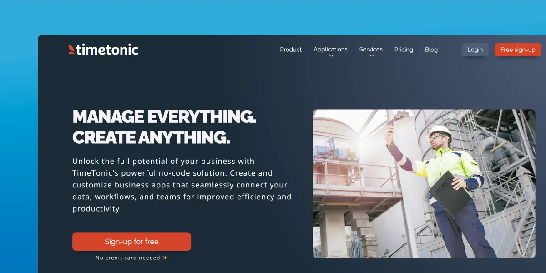Go to the Pricing page
The height and width of the screenshot is (273, 546).
[x=404, y=50]
